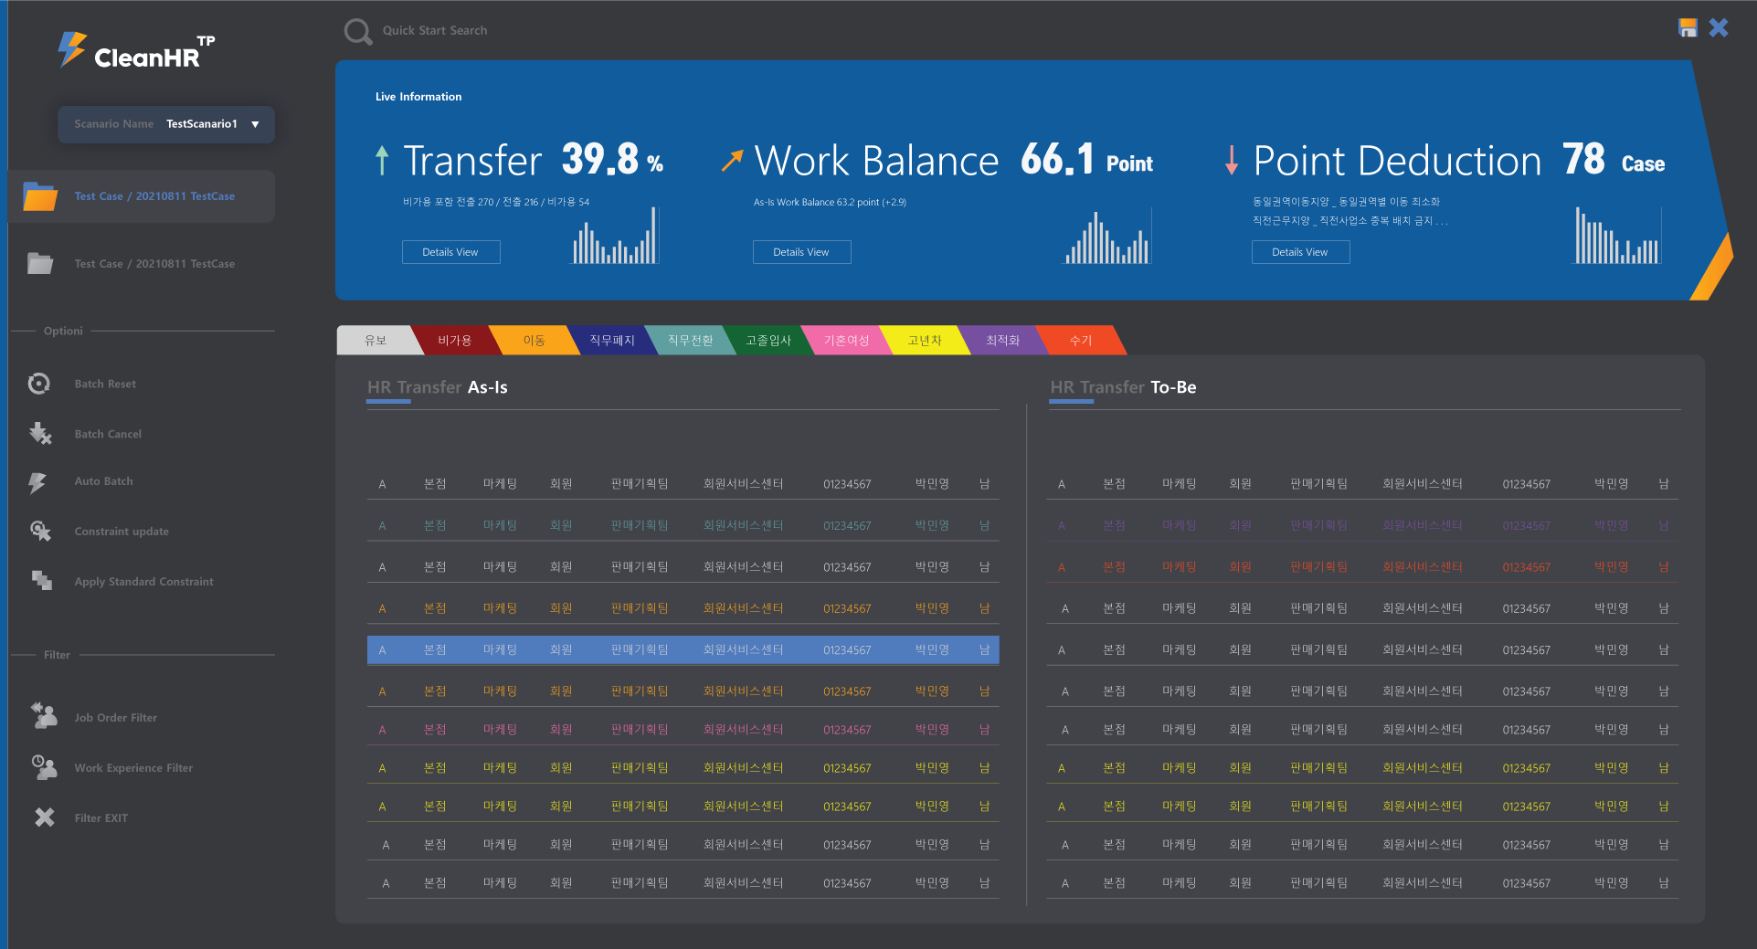The width and height of the screenshot is (1757, 949).
Task: Click the Transfer bar chart thumbnail
Action: [x=615, y=236]
